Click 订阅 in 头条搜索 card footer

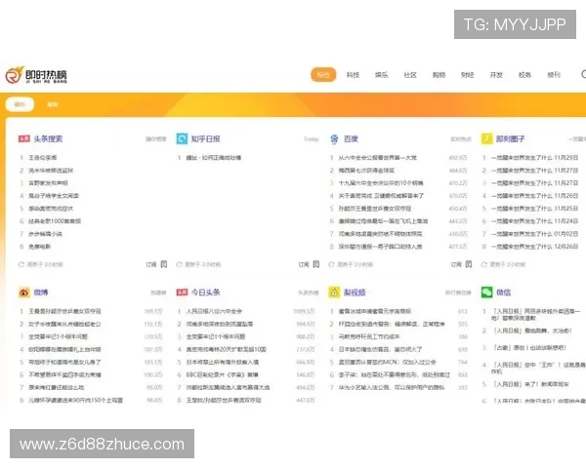tap(151, 264)
